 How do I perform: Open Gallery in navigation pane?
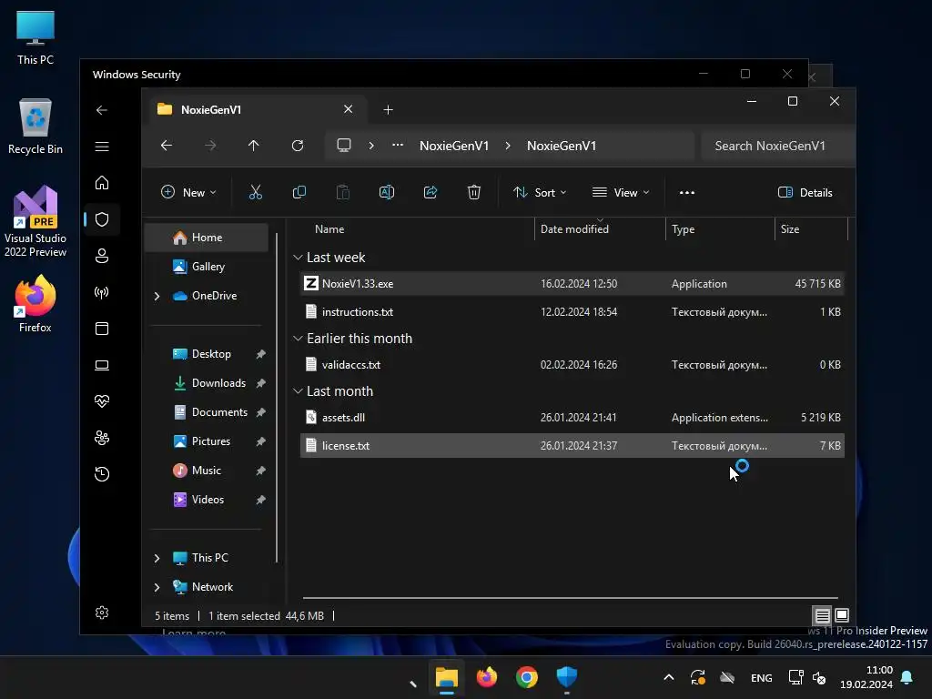pos(207,267)
